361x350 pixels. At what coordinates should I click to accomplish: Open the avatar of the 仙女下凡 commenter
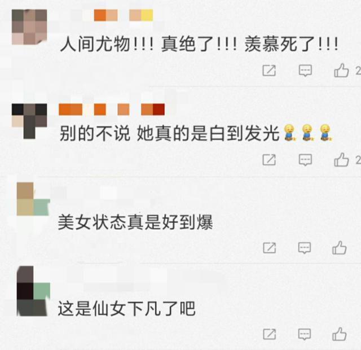(x=33, y=291)
